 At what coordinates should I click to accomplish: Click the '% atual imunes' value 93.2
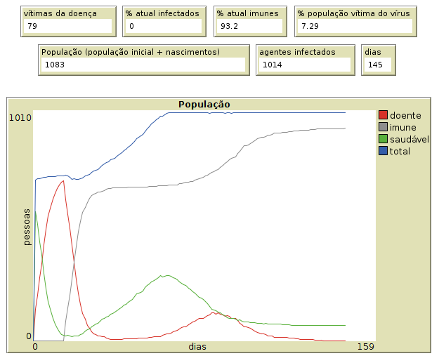(251, 26)
